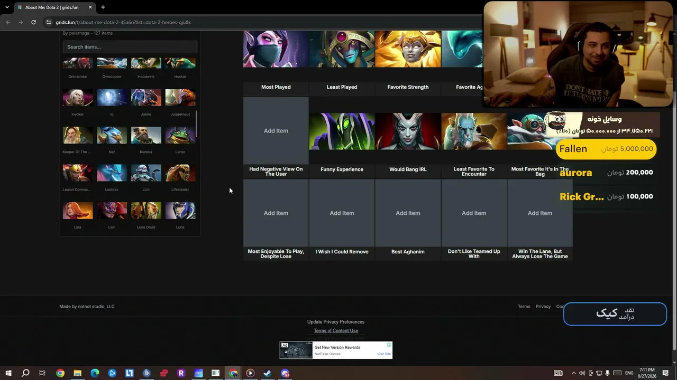Open the taskbar clock and date
This screenshot has height=380, width=677.
(646, 373)
